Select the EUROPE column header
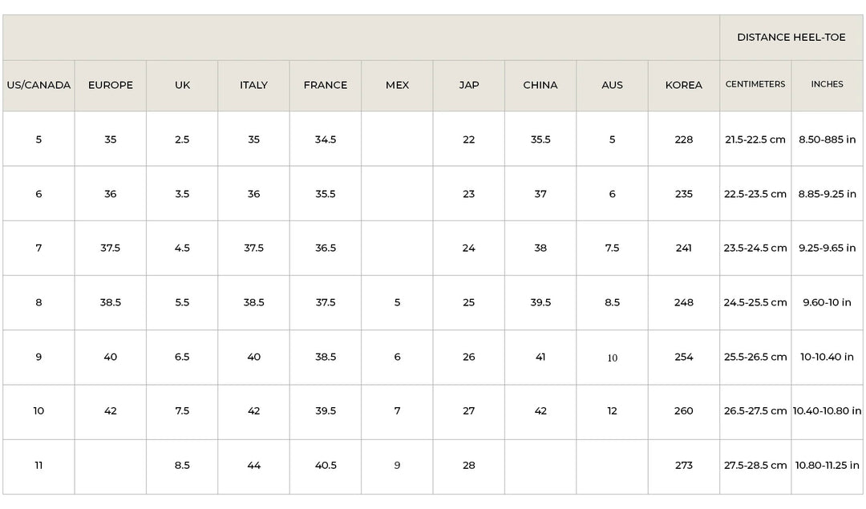The height and width of the screenshot is (509, 866). click(x=111, y=85)
